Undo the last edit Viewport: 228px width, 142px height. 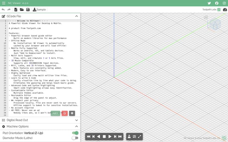(3, 10)
